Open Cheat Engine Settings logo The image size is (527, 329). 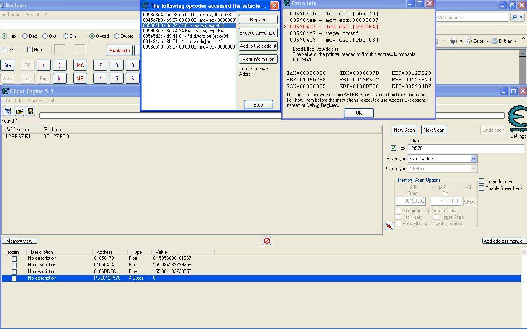tap(517, 119)
